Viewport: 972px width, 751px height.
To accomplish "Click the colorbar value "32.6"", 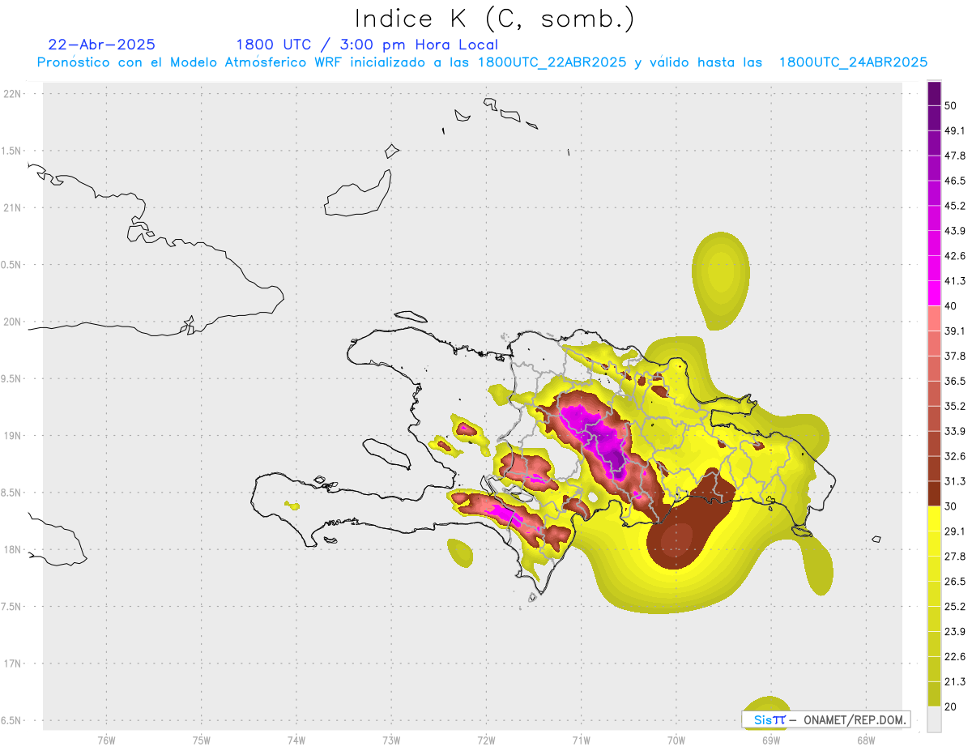I will [x=954, y=456].
